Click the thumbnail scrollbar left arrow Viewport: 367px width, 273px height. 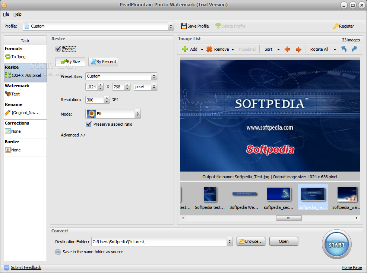(183, 218)
